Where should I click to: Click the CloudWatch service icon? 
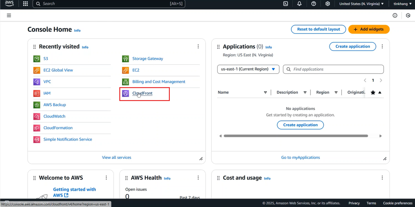37,116
